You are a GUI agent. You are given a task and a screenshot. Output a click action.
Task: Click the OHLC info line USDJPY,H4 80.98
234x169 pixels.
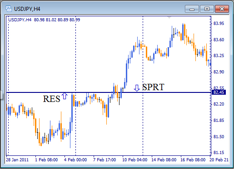pos(44,20)
